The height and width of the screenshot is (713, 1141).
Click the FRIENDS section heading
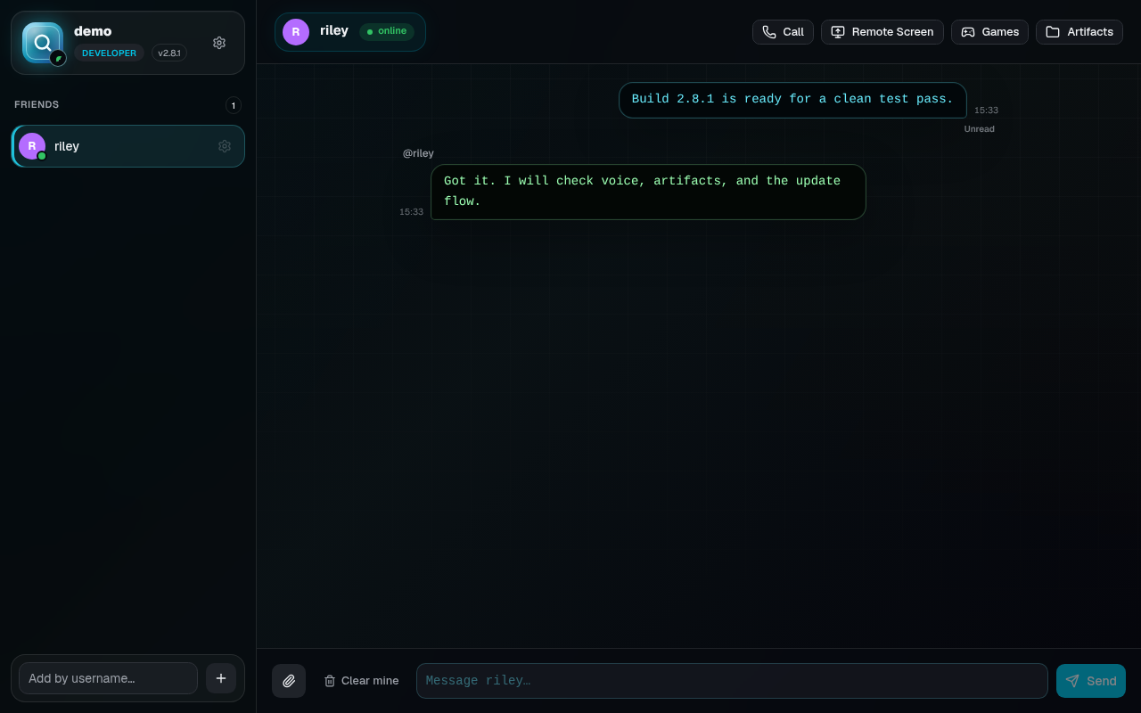37,105
